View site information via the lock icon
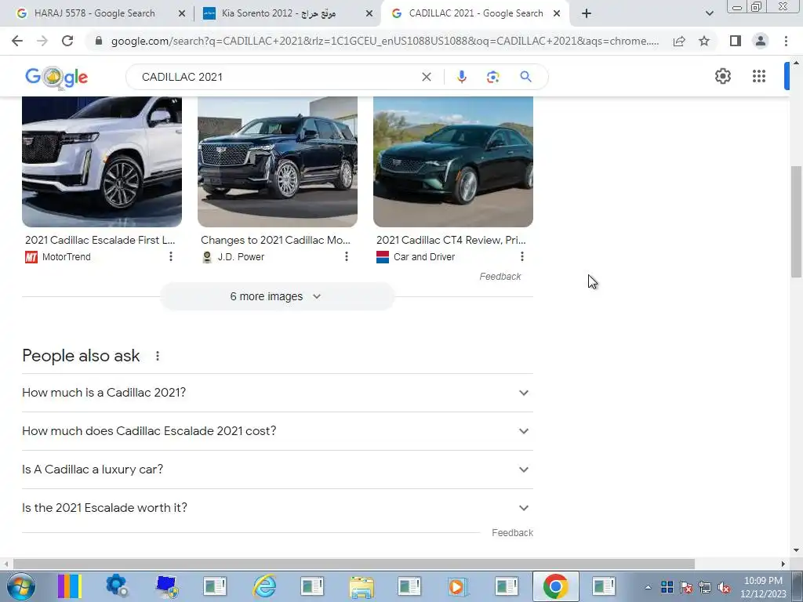803x602 pixels. coord(99,41)
